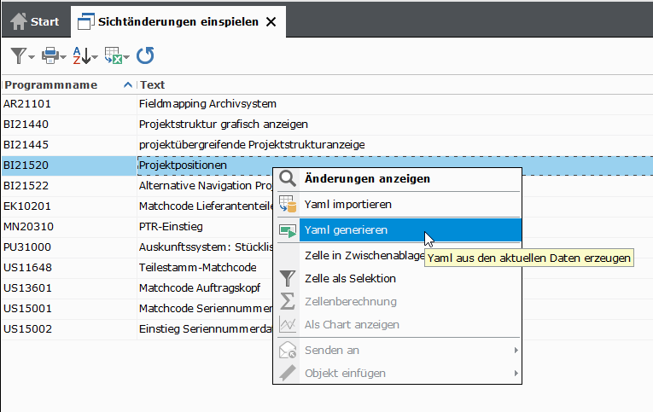
Task: Switch to the Start tab
Action: pos(35,21)
